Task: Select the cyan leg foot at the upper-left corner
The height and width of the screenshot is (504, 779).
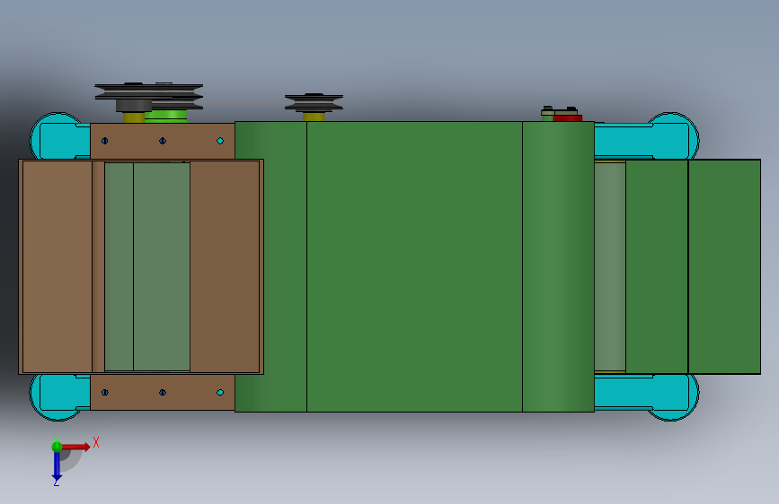Action: 60,139
